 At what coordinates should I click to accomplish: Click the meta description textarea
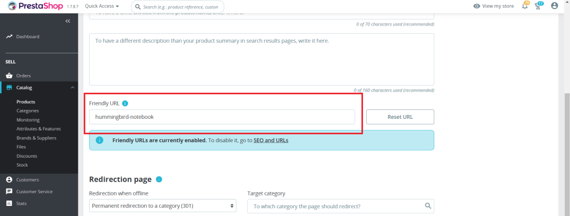[262, 59]
